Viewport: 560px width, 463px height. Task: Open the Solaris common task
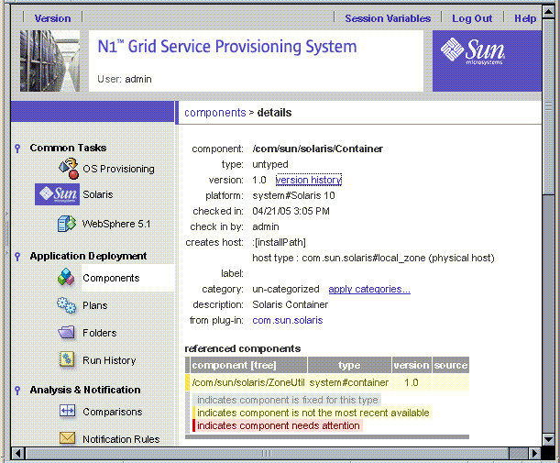pyautogui.click(x=98, y=194)
